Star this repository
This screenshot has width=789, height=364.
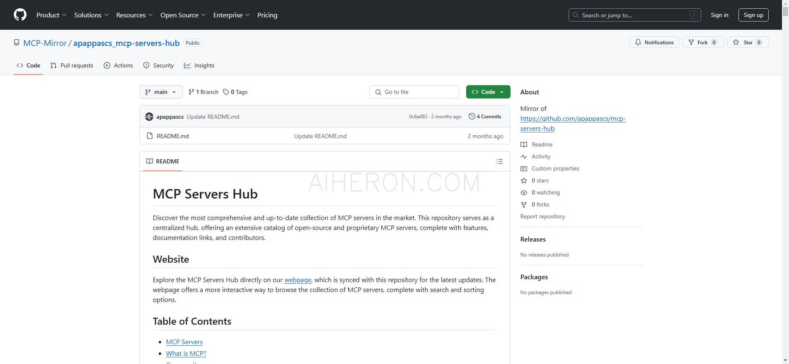click(x=748, y=42)
